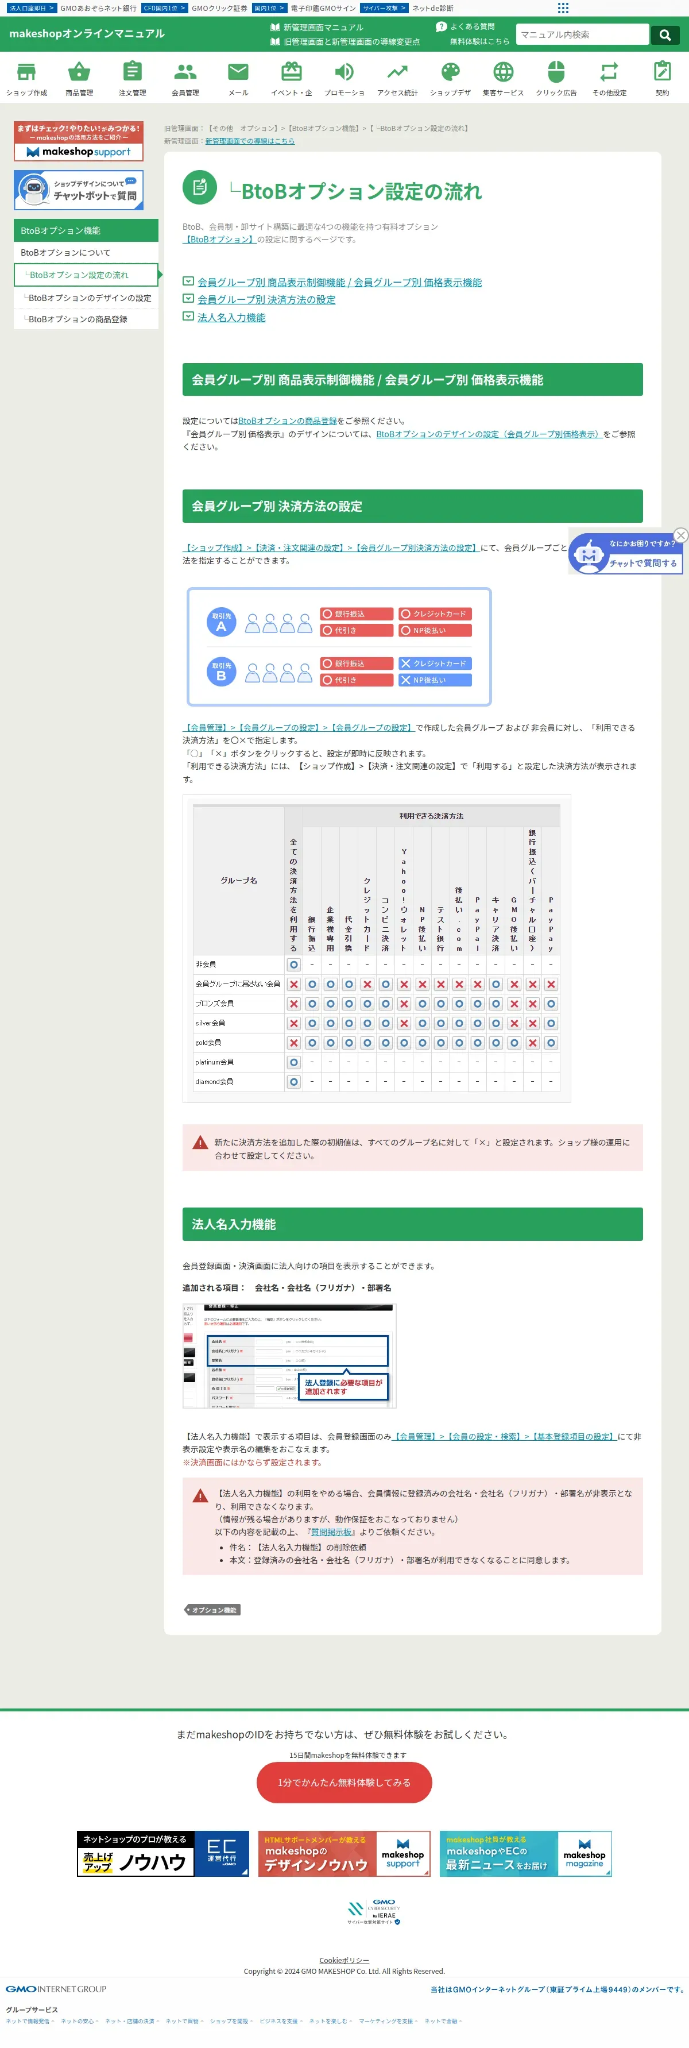689x2048 pixels.
Task: Open the クリック広告 mouse icon menu
Action: coord(556,78)
